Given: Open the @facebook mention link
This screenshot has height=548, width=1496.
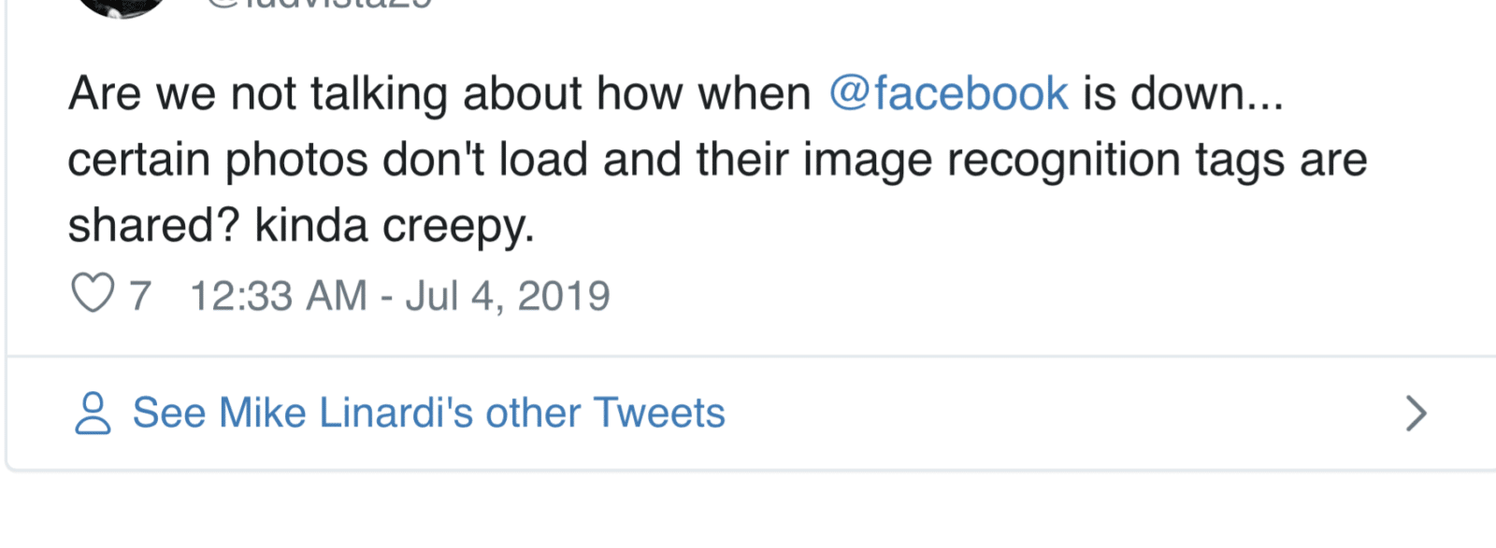Looking at the screenshot, I should pos(948,93).
